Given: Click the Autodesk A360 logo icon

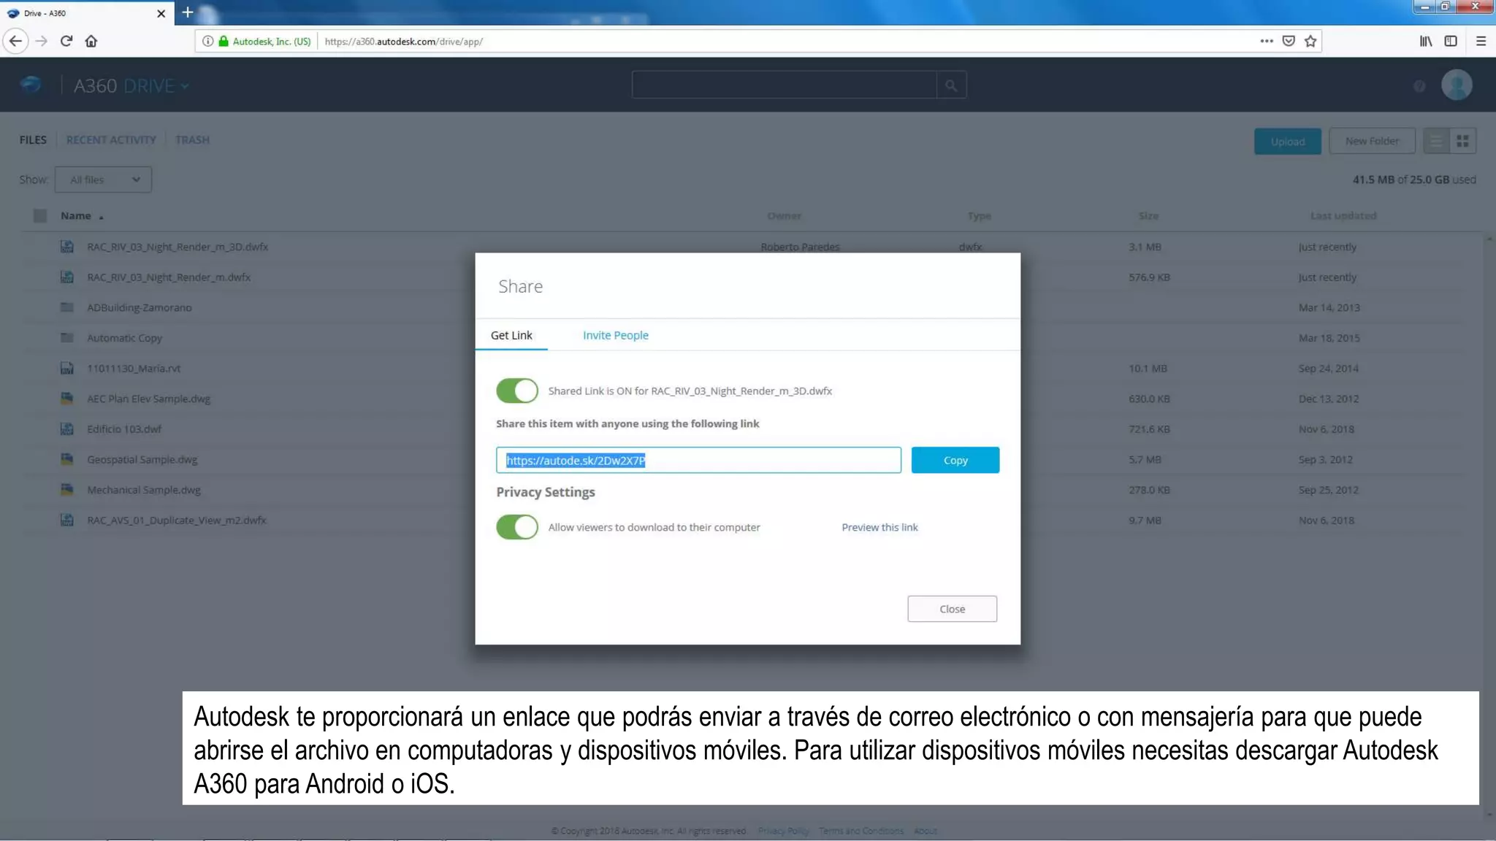Looking at the screenshot, I should coord(31,85).
